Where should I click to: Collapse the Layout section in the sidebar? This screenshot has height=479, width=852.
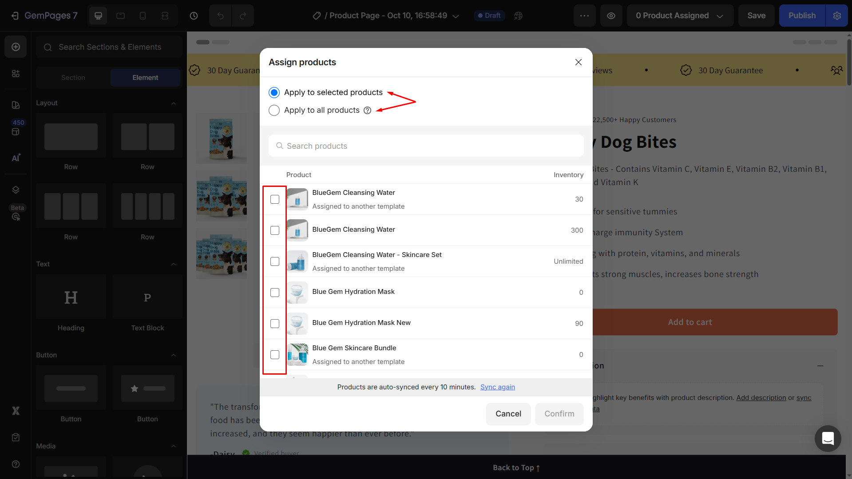(x=174, y=103)
